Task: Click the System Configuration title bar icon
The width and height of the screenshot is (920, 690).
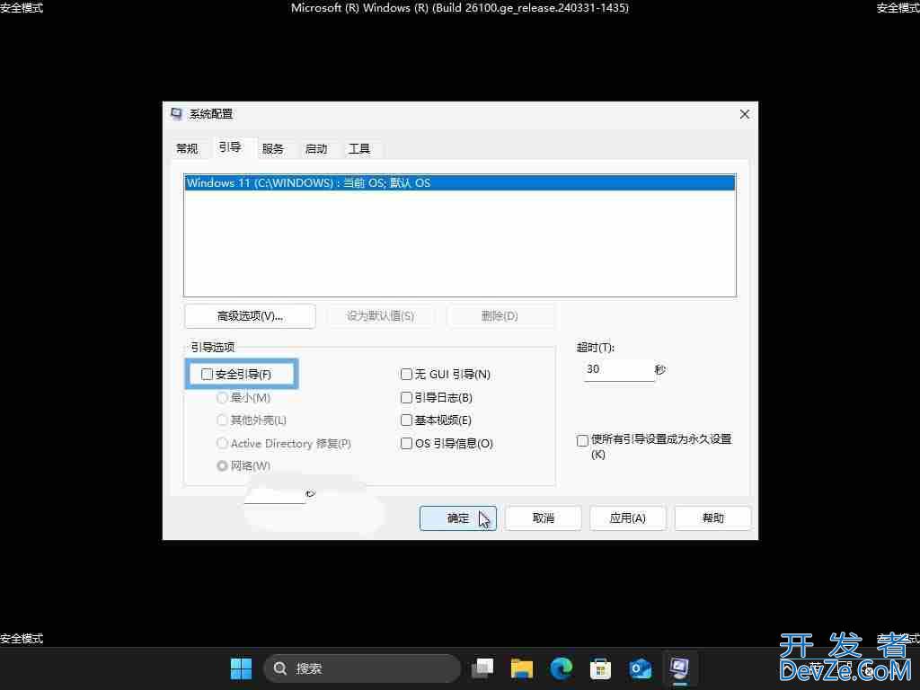Action: (176, 114)
